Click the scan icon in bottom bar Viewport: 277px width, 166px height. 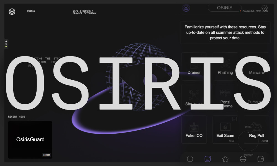point(243,159)
